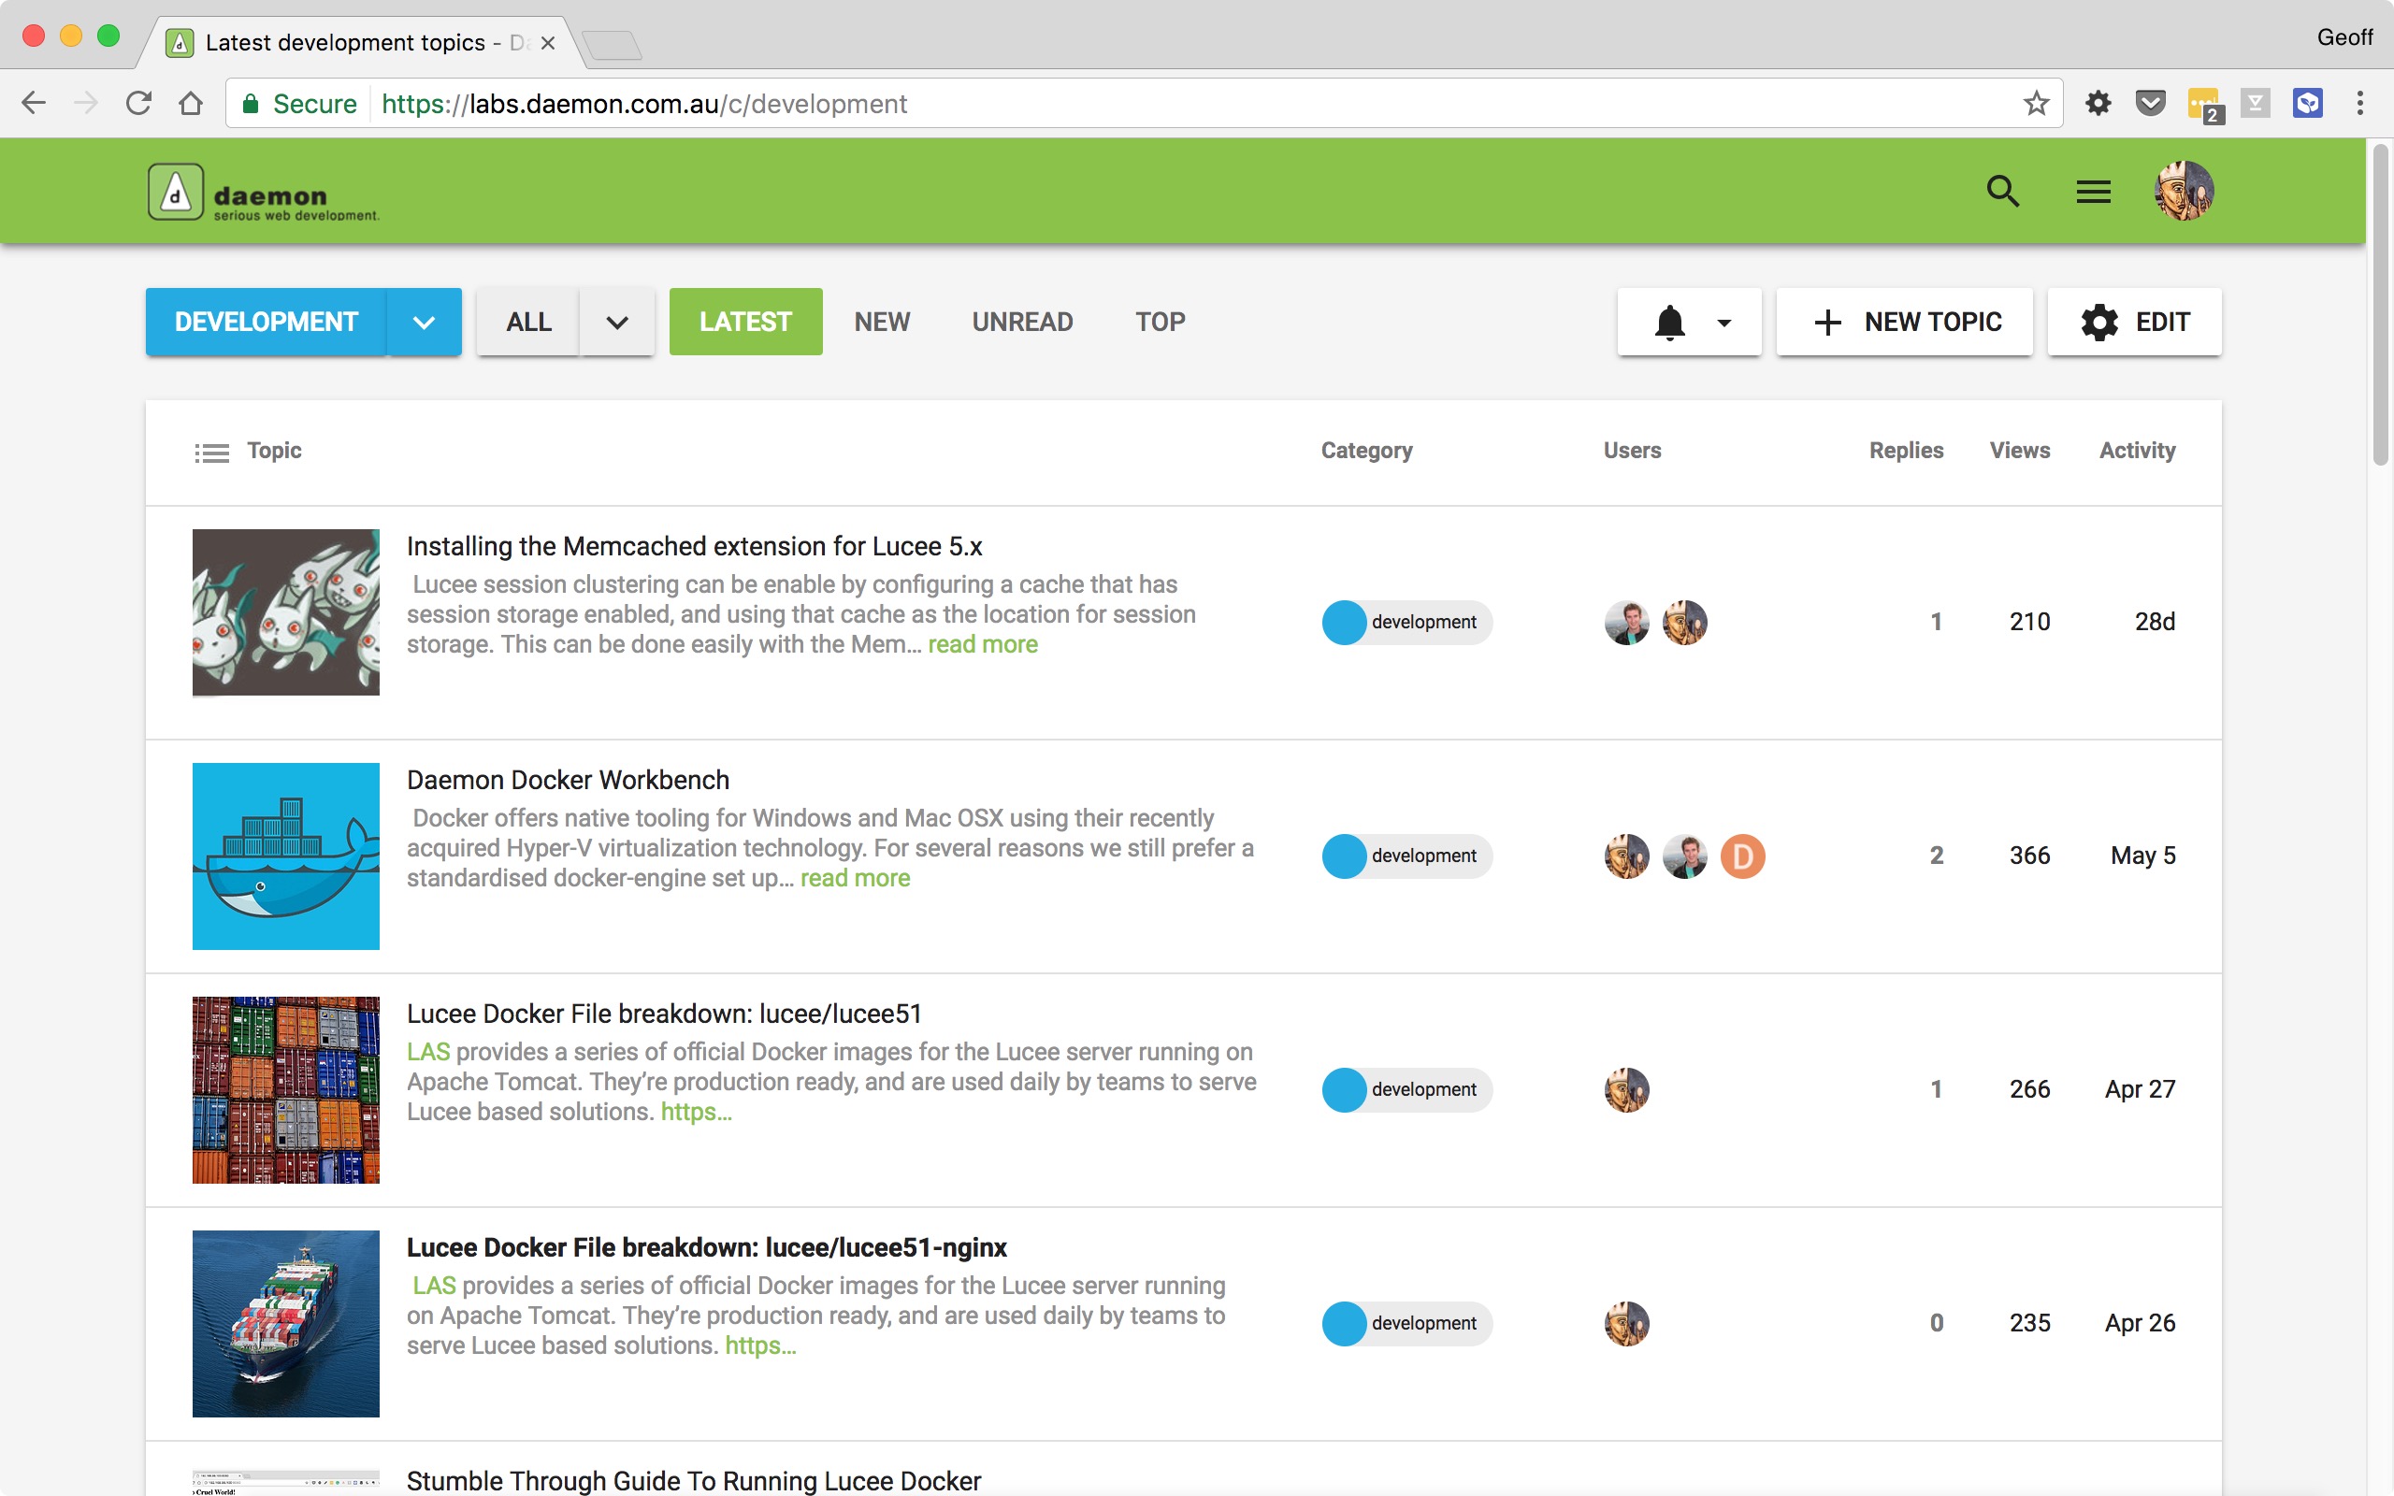Sort topics by Replies column header

point(1905,450)
